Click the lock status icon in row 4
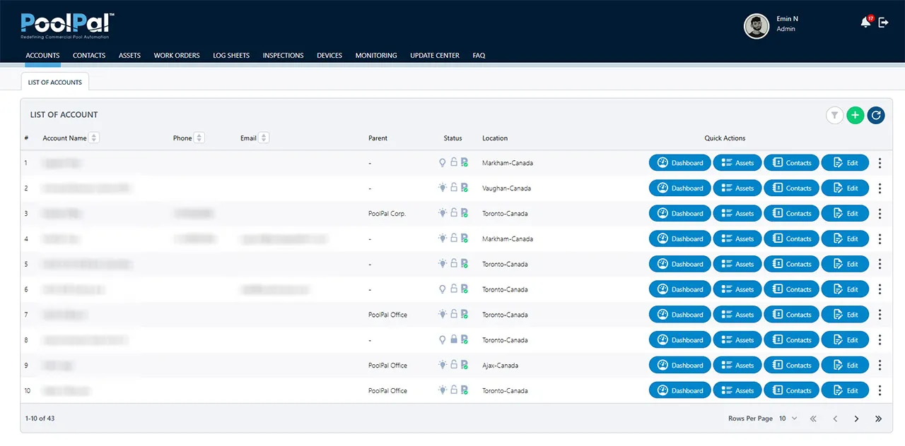The image size is (905, 446). tap(454, 239)
